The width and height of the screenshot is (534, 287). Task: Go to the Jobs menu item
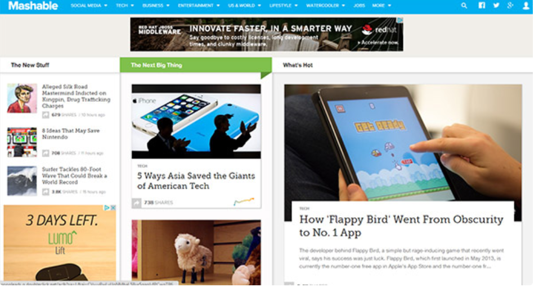pyautogui.click(x=359, y=6)
